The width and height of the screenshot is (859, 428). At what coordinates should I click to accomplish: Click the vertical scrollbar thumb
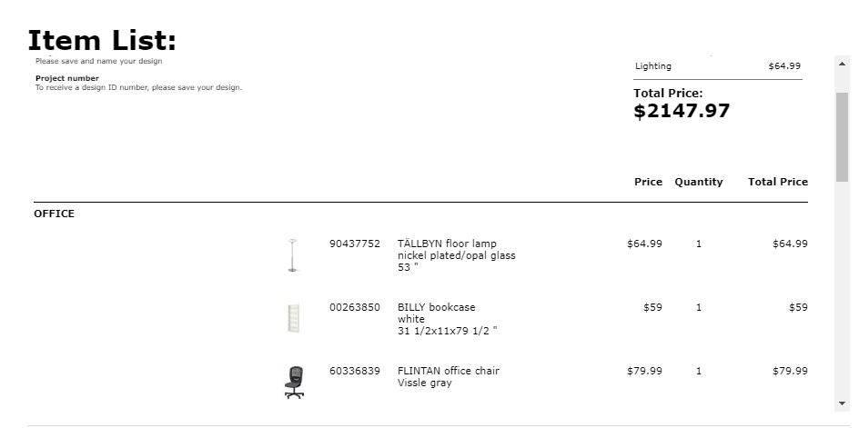(842, 137)
